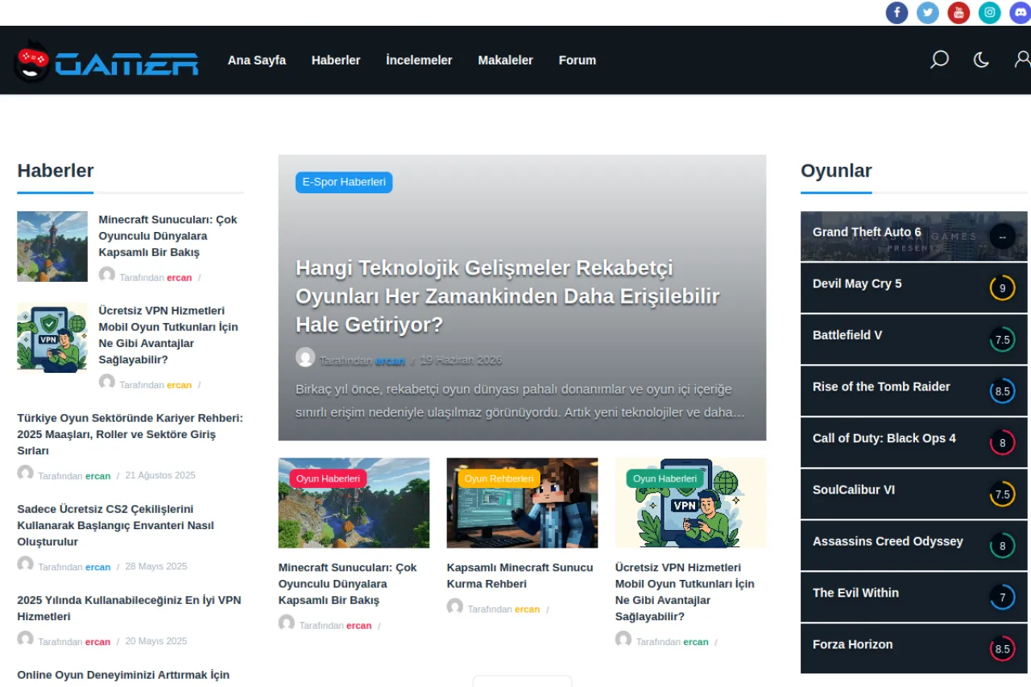Open Kapsamlı Minecraft Sunucu Kurma Rehberi title
The width and height of the screenshot is (1031, 687).
tap(520, 576)
